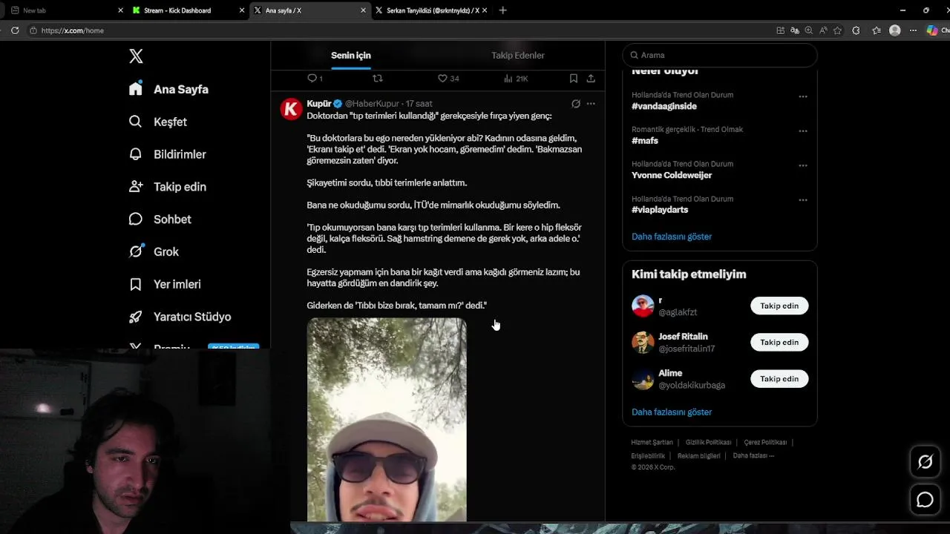Image resolution: width=950 pixels, height=534 pixels.
Task: Open Yaratıcı Stüdyo
Action: click(180, 317)
